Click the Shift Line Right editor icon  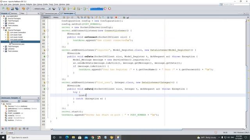[x=111, y=17]
